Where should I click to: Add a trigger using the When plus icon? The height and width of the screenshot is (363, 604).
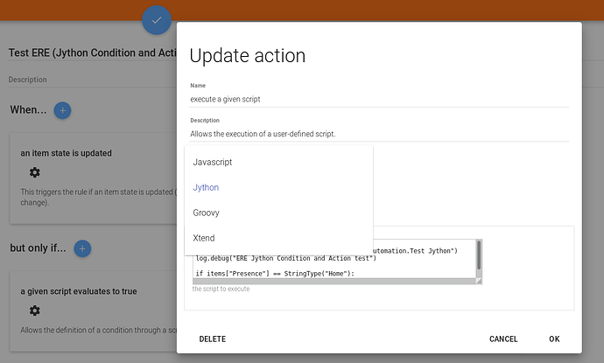pos(62,110)
